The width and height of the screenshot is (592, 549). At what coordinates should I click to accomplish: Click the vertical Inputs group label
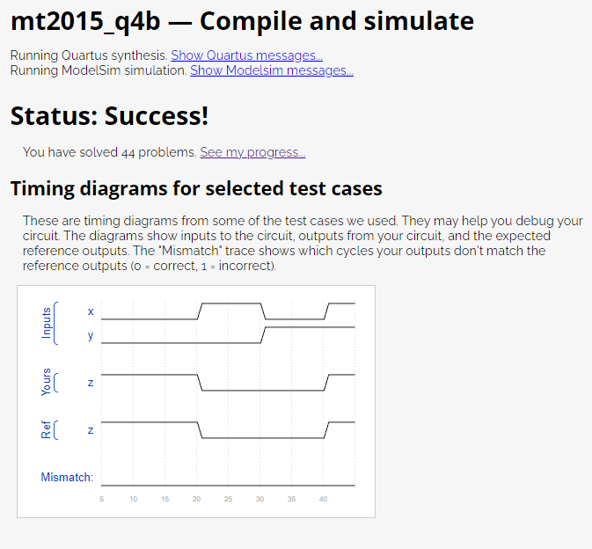(48, 323)
